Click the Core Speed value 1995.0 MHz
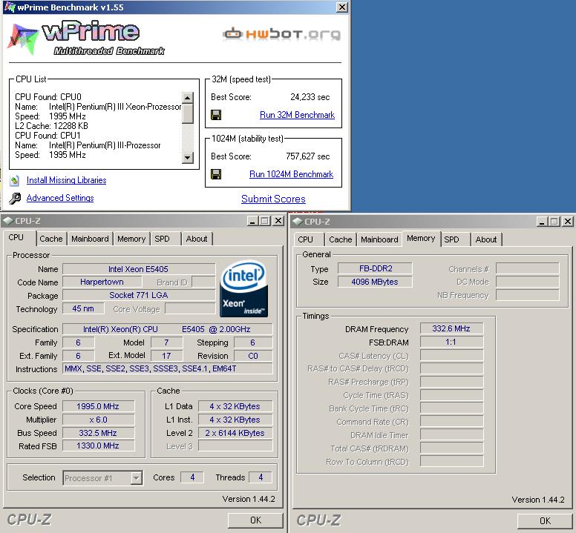Viewport: 576px width, 533px height. tap(98, 406)
